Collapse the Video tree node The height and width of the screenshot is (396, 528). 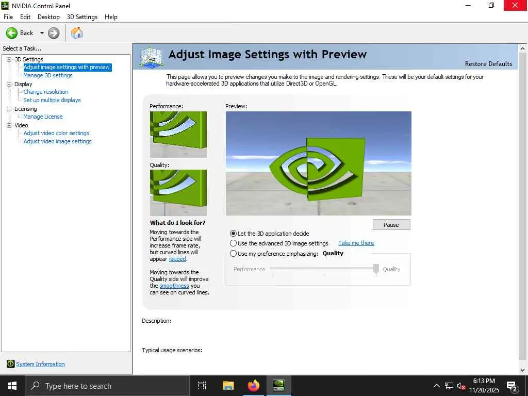click(9, 125)
